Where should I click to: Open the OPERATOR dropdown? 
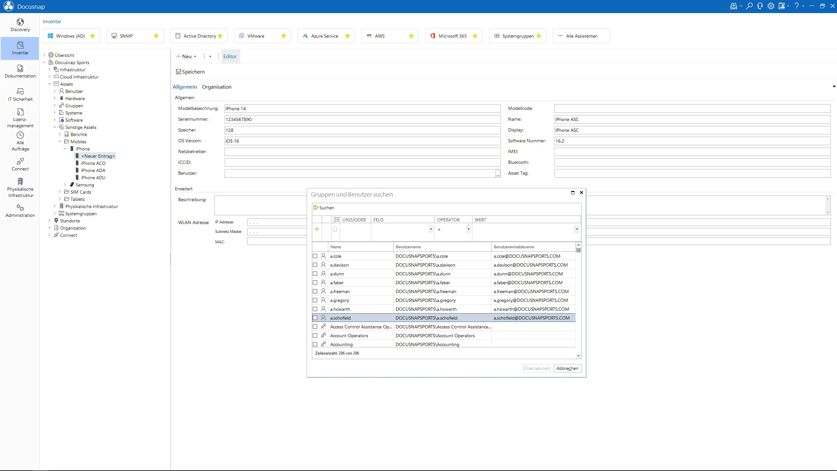coord(469,229)
